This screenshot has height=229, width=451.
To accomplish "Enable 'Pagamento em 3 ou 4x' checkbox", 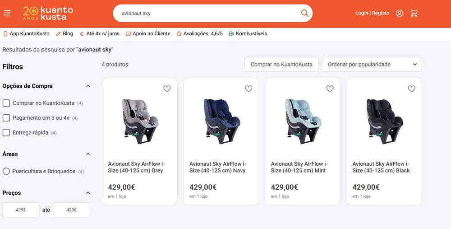I will pos(6,118).
